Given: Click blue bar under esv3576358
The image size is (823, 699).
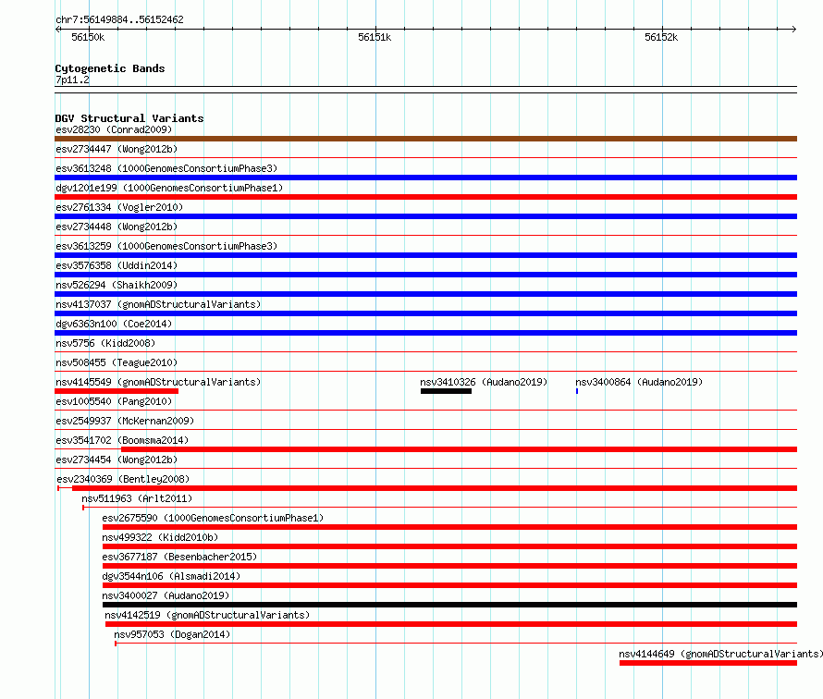Looking at the screenshot, I should click(x=425, y=275).
